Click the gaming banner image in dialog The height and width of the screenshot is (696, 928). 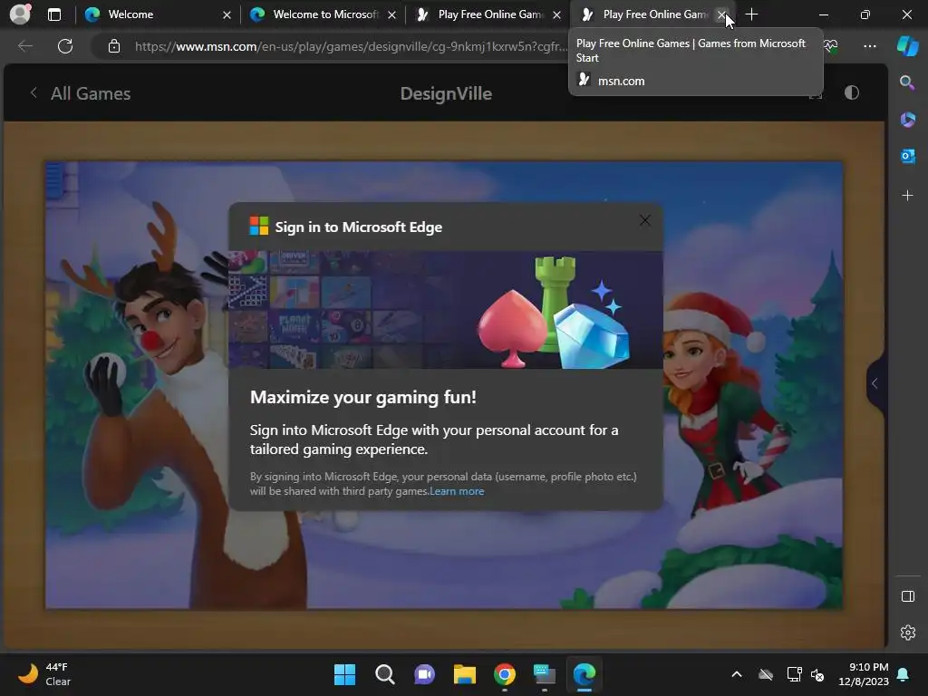[446, 310]
